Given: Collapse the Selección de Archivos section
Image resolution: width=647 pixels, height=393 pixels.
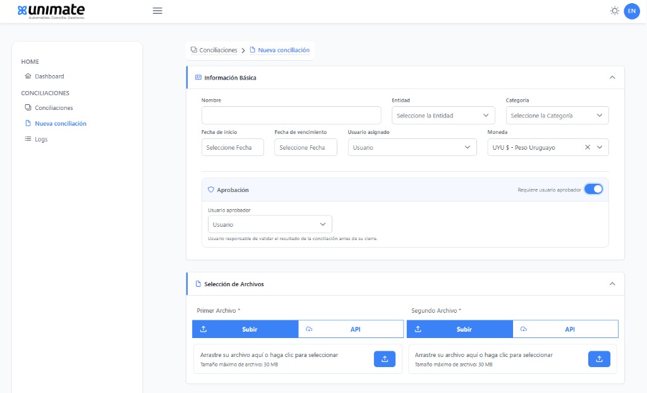Looking at the screenshot, I should pos(612,284).
